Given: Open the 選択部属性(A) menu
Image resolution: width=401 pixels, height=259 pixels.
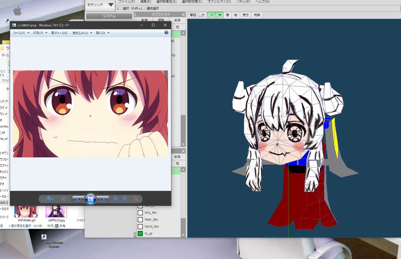Looking at the screenshot, I should pos(166,2).
